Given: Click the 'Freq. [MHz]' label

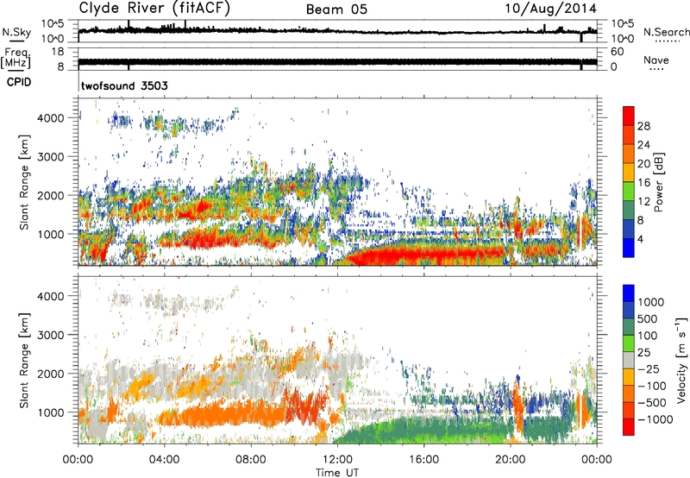Looking at the screenshot, I should (x=16, y=58).
